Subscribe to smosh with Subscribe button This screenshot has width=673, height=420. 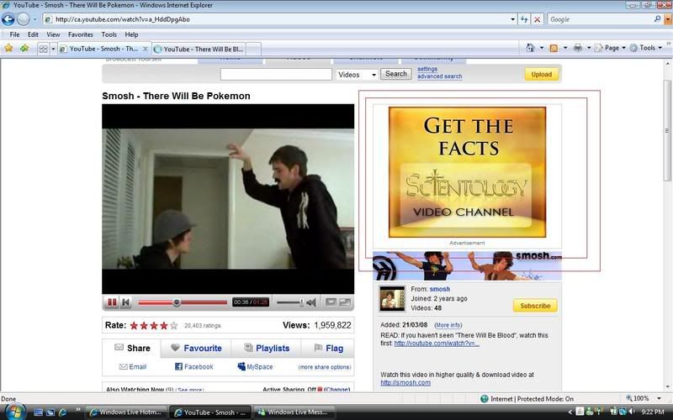(535, 306)
